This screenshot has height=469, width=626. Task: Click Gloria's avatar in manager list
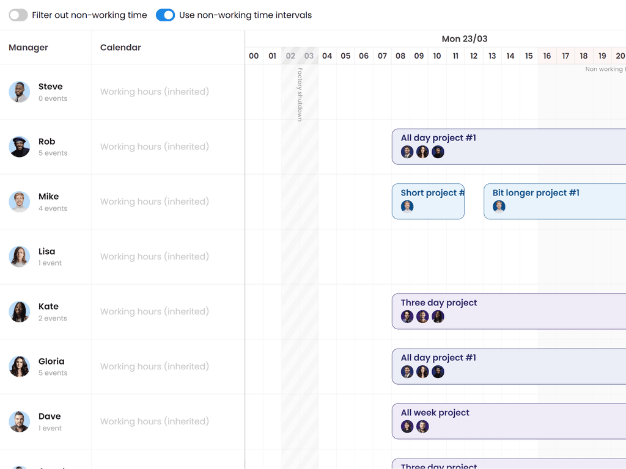click(19, 367)
